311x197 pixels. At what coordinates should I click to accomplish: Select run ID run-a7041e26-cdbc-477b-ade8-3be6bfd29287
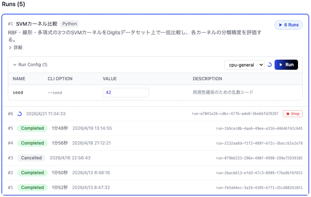235,114
